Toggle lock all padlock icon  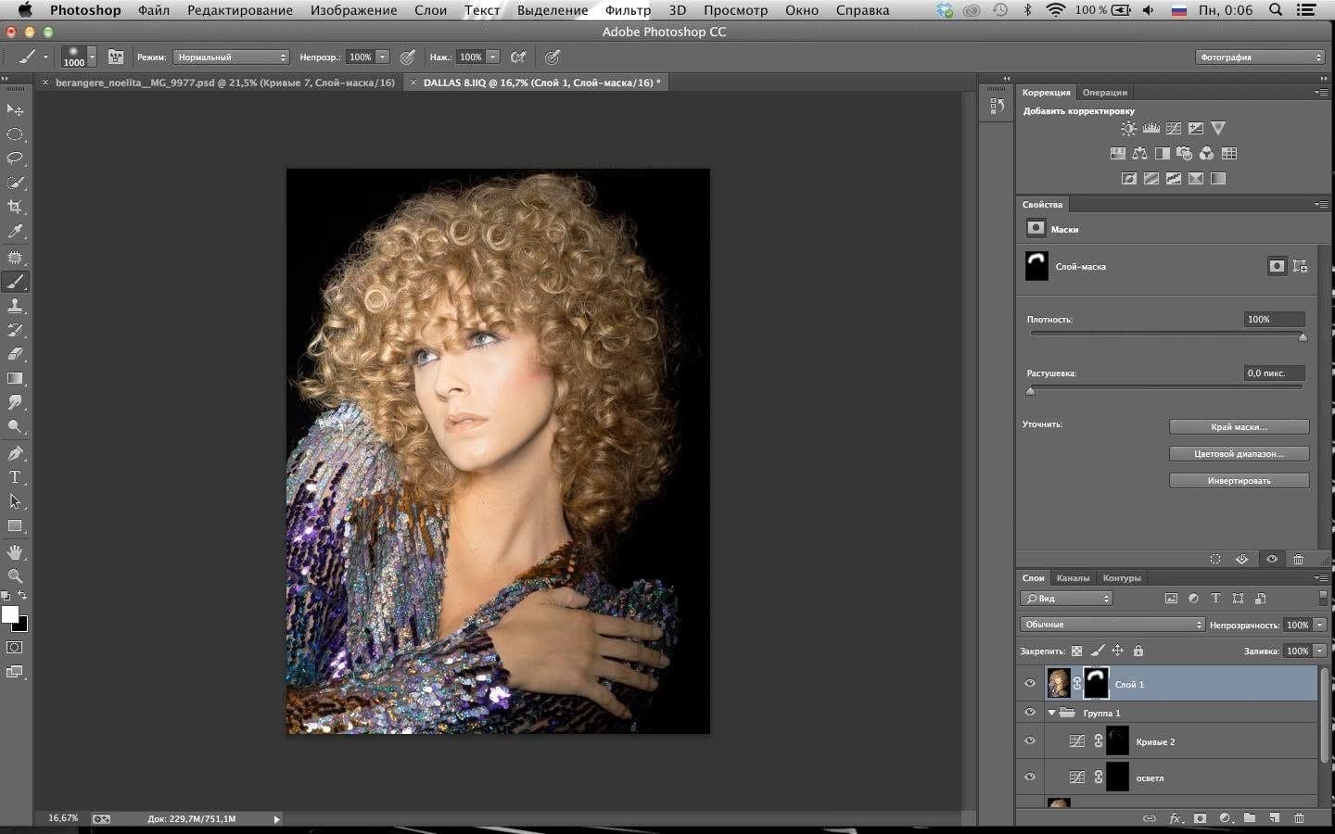1138,651
